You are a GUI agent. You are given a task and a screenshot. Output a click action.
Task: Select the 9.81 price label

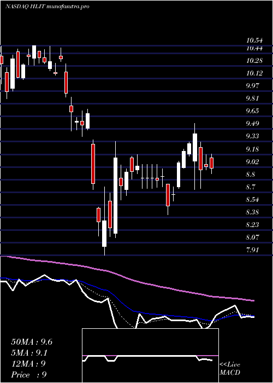coord(252,98)
